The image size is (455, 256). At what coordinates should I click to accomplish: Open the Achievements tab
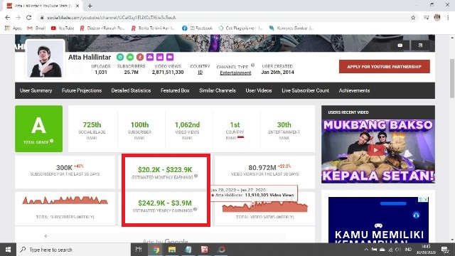pyautogui.click(x=354, y=90)
